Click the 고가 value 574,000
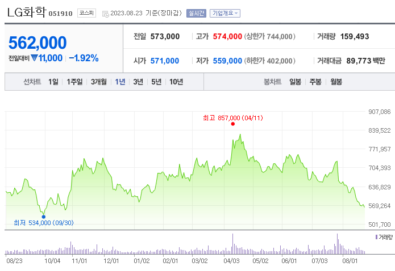Image resolution: width=395 pixels, height=271 pixels. click(x=227, y=36)
